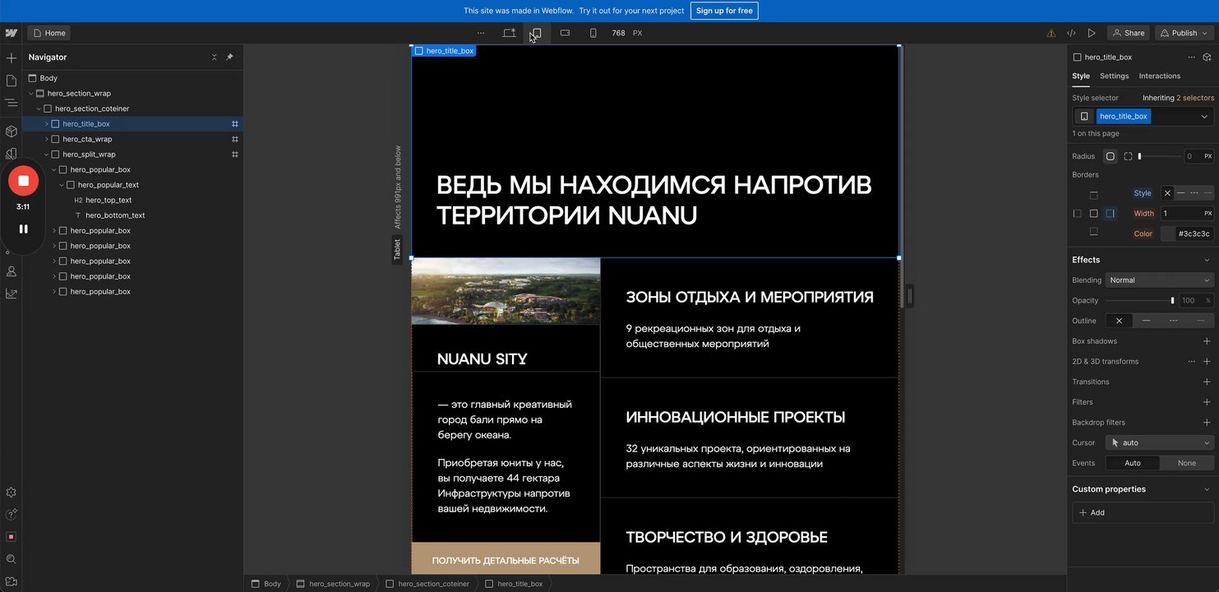Open the Webflow logo menu

click(11, 33)
